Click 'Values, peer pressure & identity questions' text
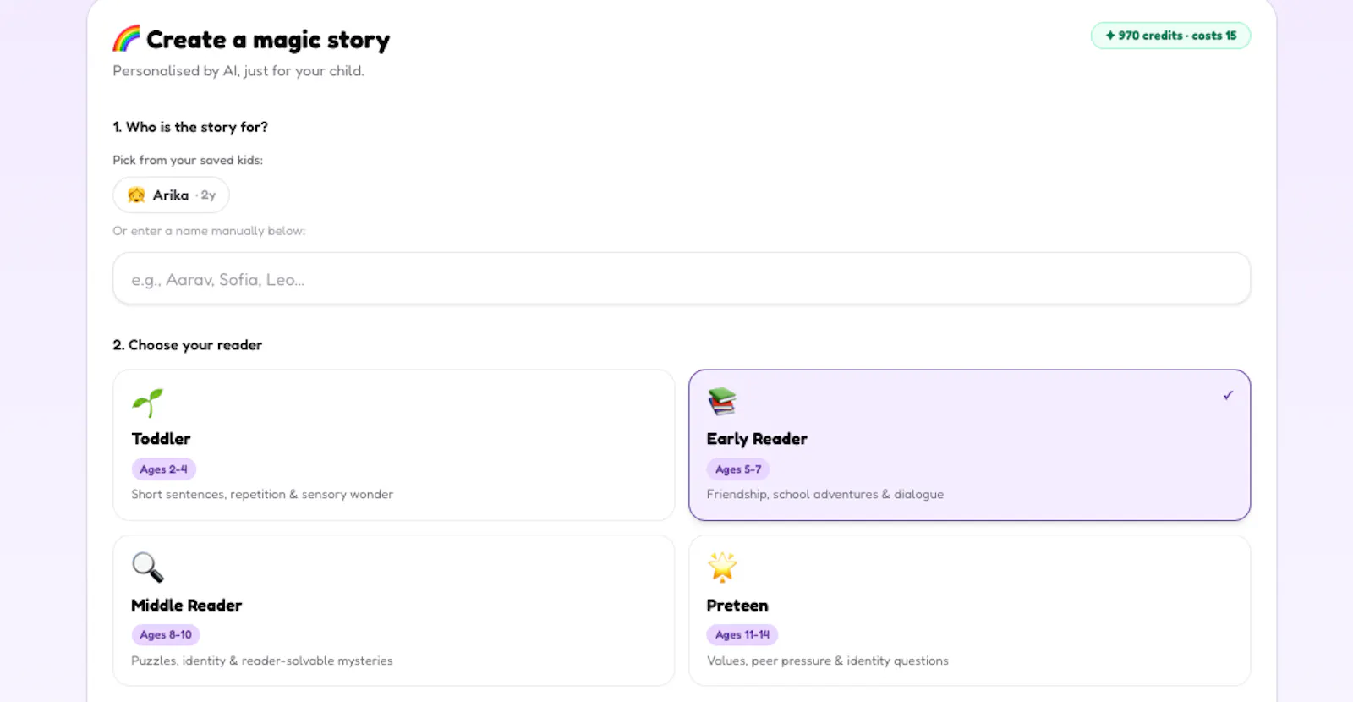Viewport: 1353px width, 702px height. coord(828,661)
